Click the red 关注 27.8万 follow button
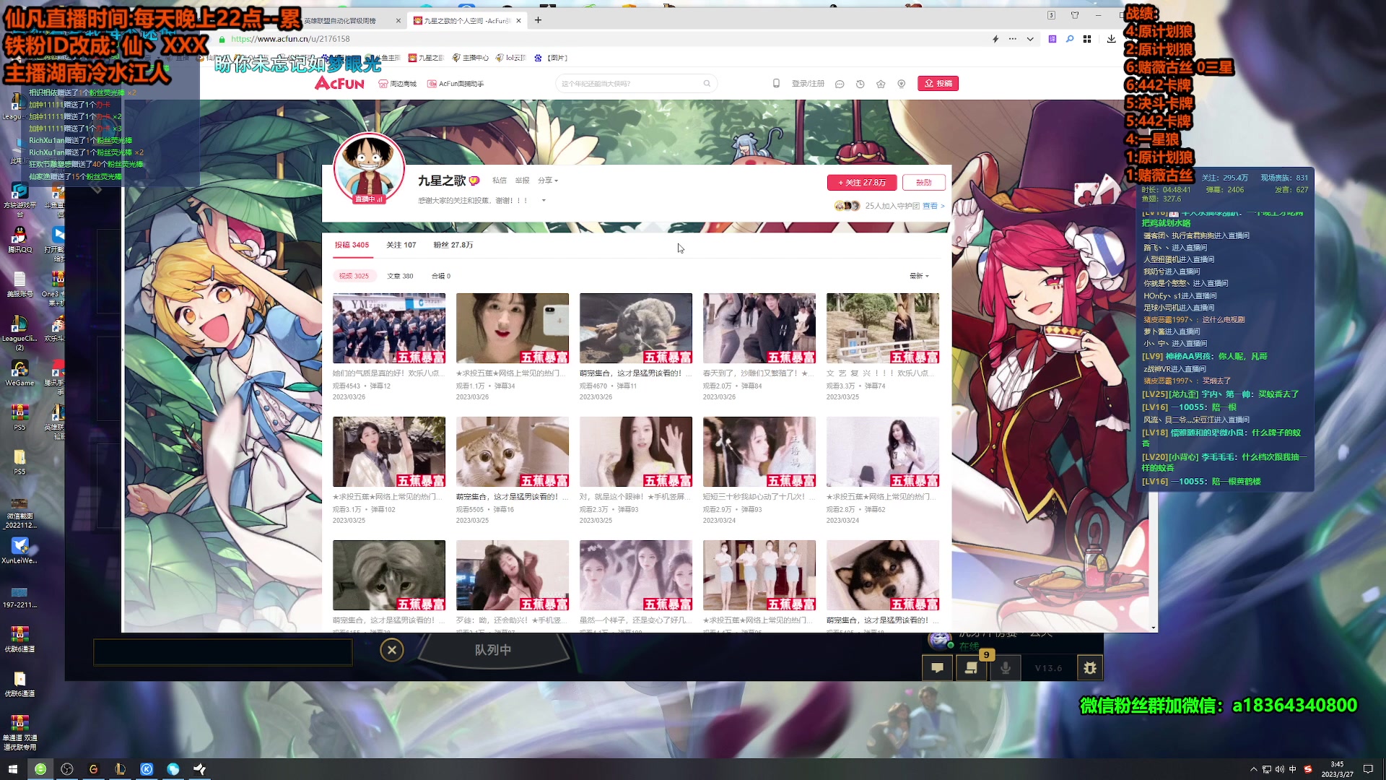Image resolution: width=1386 pixels, height=780 pixels. coord(862,183)
